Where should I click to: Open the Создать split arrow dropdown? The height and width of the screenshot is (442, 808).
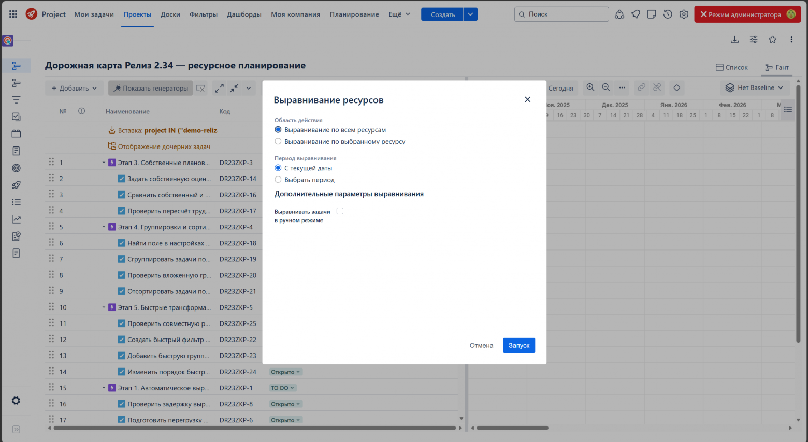(470, 14)
